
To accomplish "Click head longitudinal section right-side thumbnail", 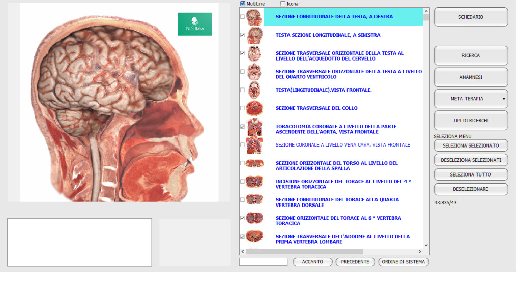I will 254,17.
